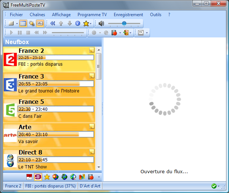Open the Programme TV menu
Screen dimensions: 229x193
tap(92, 15)
